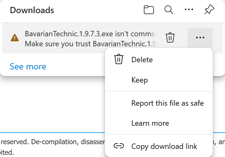Pin the Downloads panel
225x157 pixels.
209,10
